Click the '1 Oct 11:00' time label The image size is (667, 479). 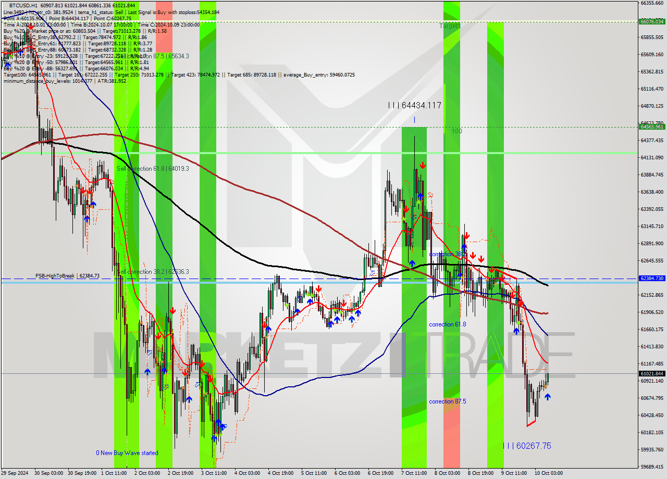pos(113,473)
